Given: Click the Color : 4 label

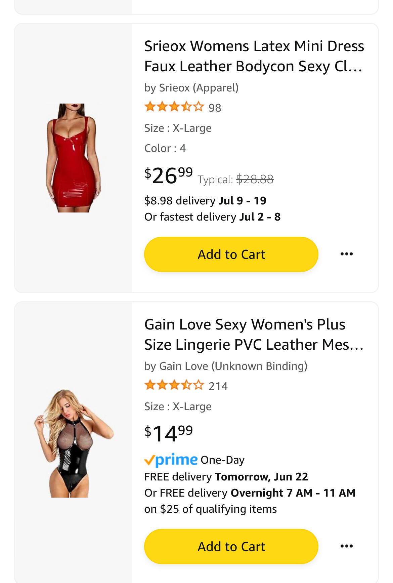Looking at the screenshot, I should [165, 148].
